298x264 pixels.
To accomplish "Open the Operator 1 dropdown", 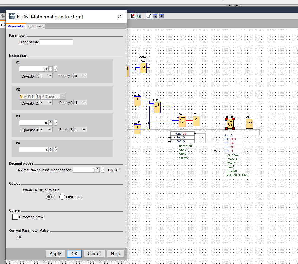I will (x=46, y=76).
